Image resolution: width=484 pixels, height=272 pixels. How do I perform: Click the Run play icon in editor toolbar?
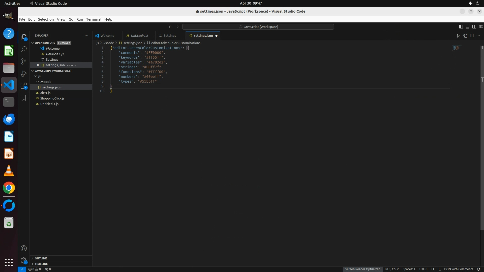458,36
